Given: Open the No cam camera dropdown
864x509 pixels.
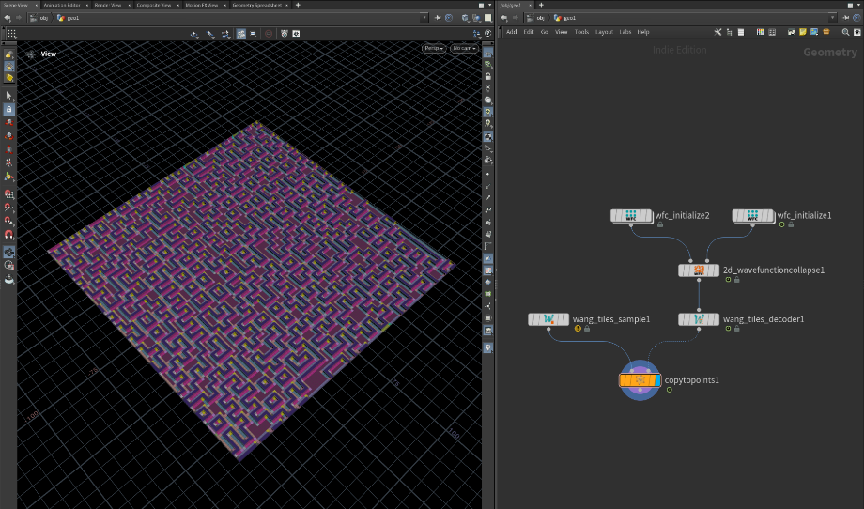Looking at the screenshot, I should pos(463,48).
